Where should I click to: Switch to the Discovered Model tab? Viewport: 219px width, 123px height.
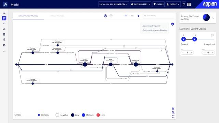coord(28,16)
